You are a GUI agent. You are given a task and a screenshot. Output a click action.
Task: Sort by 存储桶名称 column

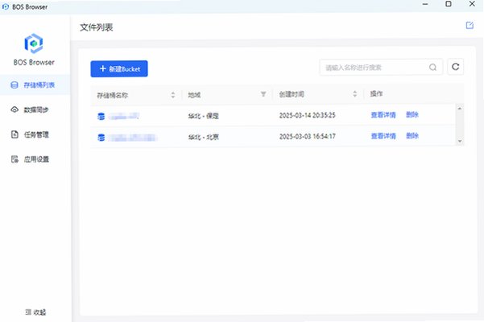point(173,95)
